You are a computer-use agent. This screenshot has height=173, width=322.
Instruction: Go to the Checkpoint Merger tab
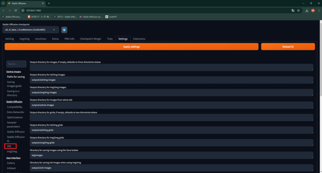[x=91, y=39]
